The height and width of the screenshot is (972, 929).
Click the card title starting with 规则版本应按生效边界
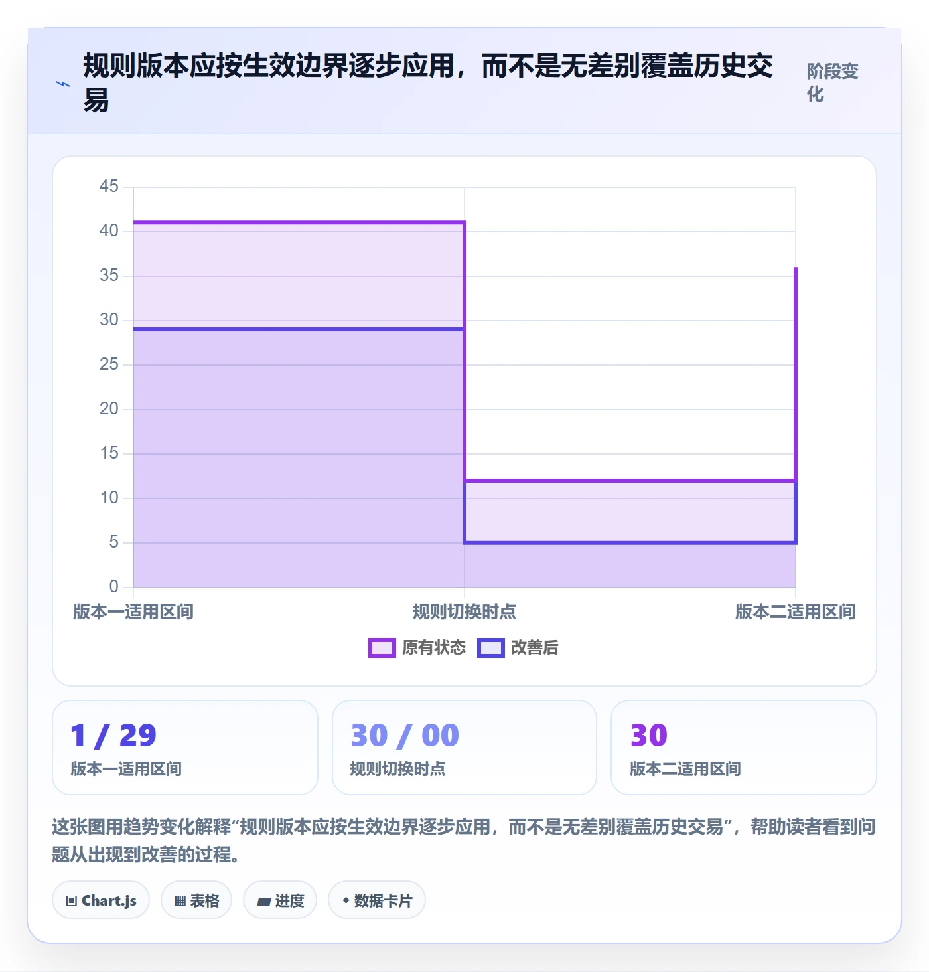[x=428, y=83]
